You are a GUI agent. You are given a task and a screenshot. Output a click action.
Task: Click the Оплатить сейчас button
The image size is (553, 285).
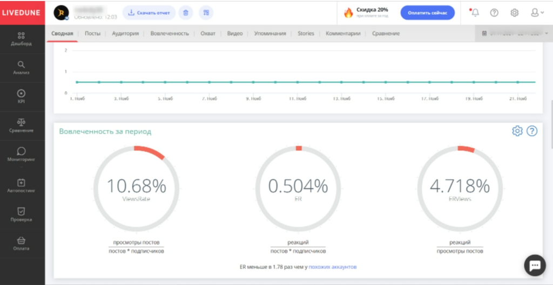tap(427, 13)
